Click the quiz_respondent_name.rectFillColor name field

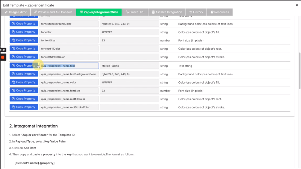click(69, 99)
